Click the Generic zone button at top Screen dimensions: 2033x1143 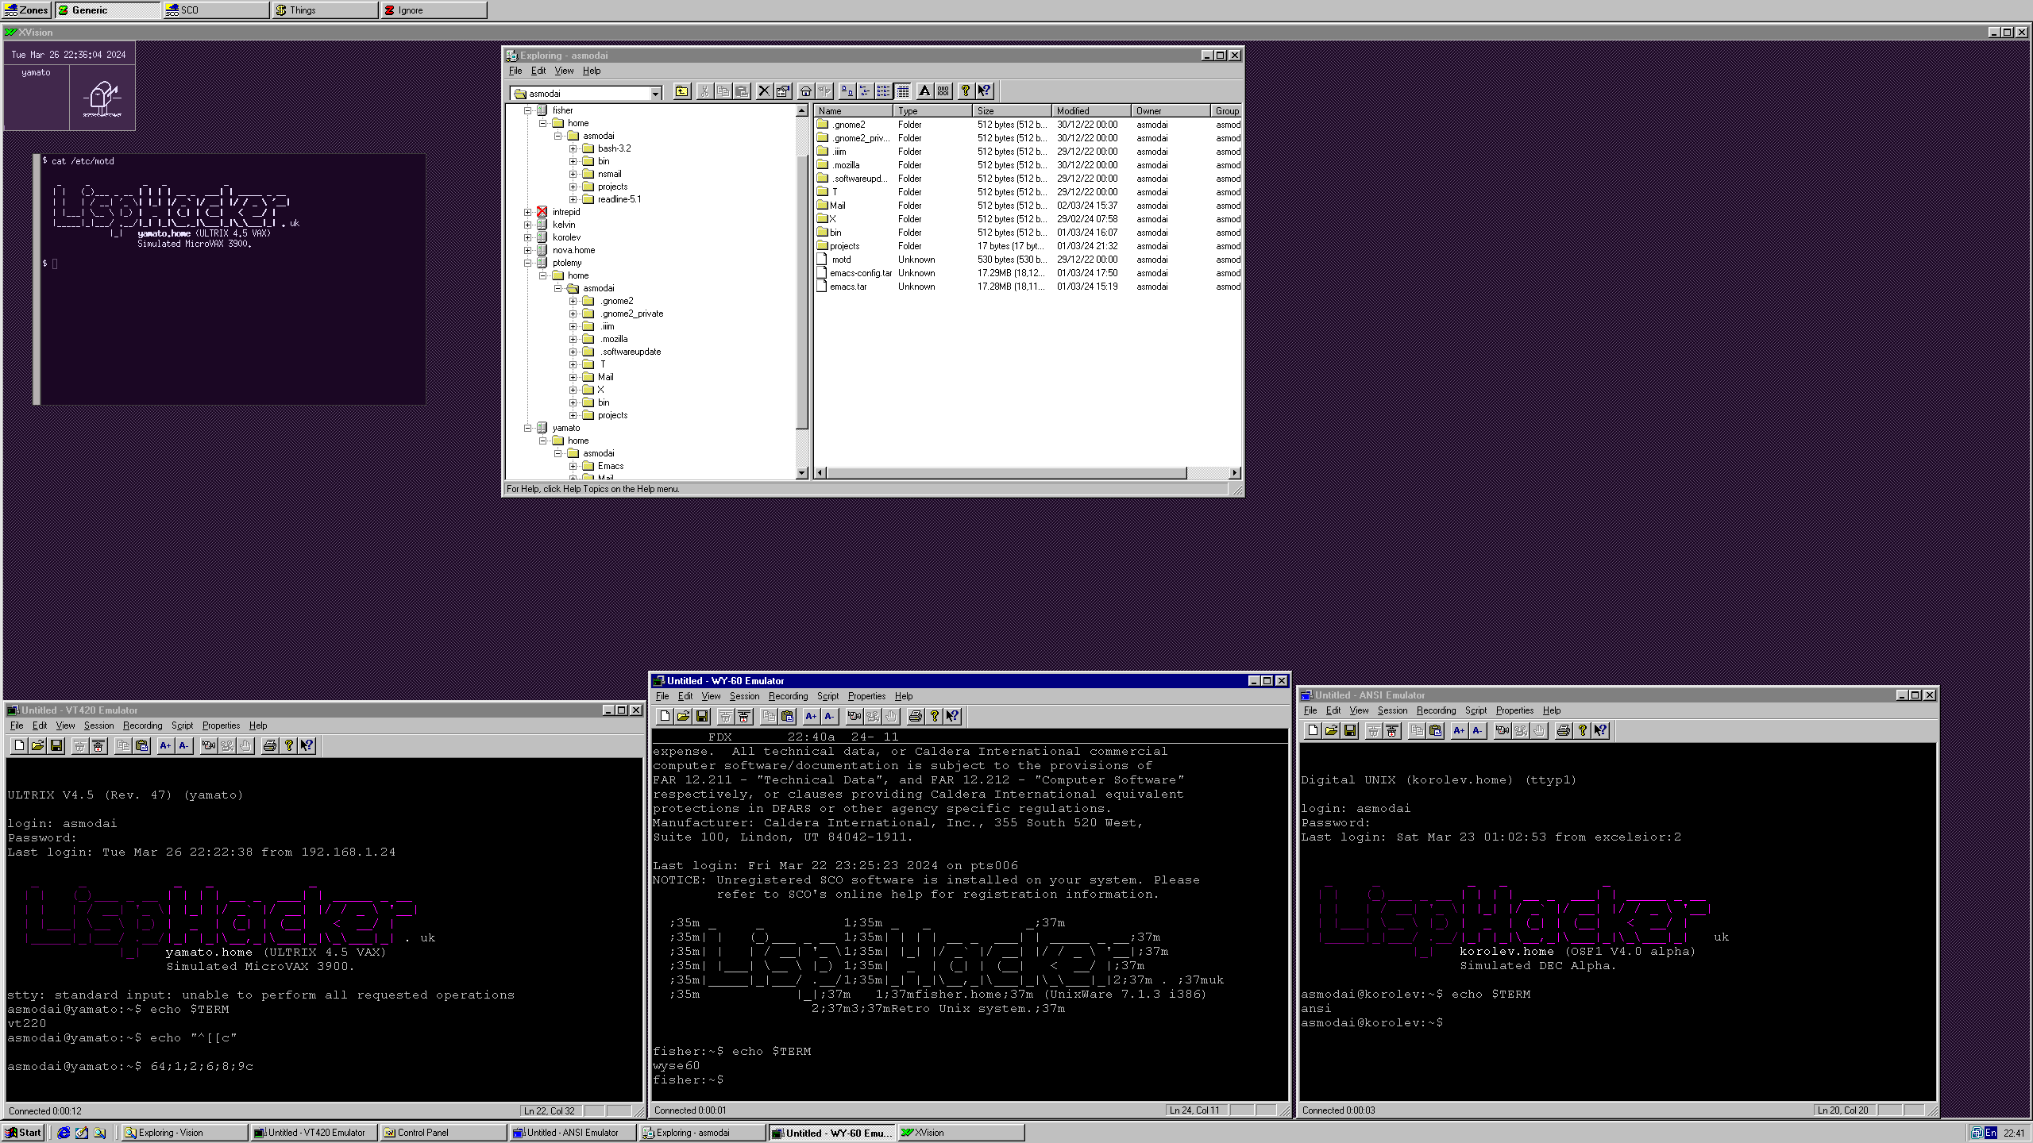click(108, 10)
